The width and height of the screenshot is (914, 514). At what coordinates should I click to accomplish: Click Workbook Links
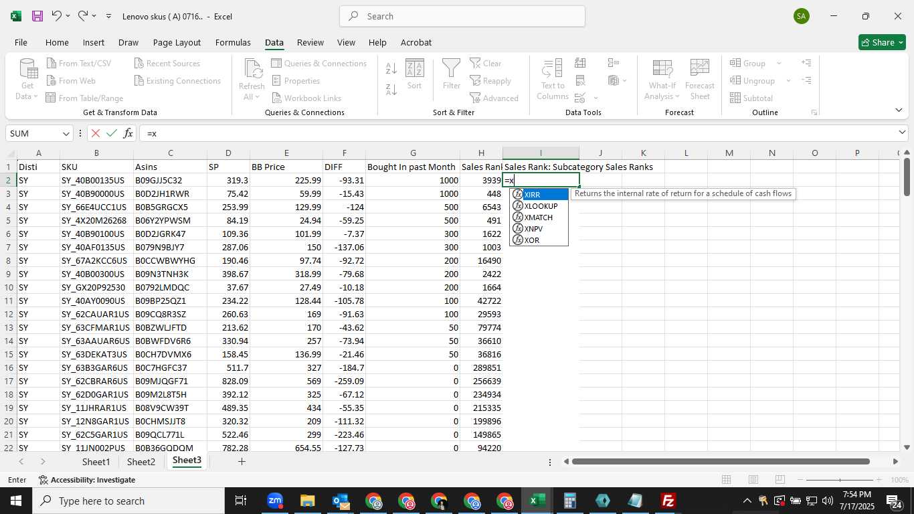pyautogui.click(x=306, y=98)
